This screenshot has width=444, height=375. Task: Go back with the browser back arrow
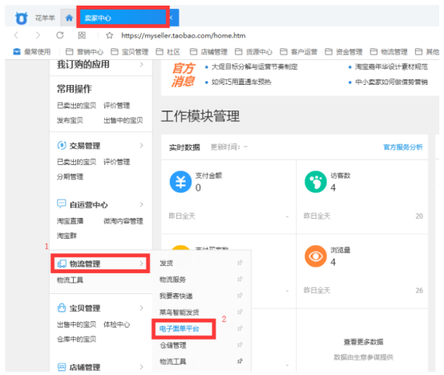16,35
